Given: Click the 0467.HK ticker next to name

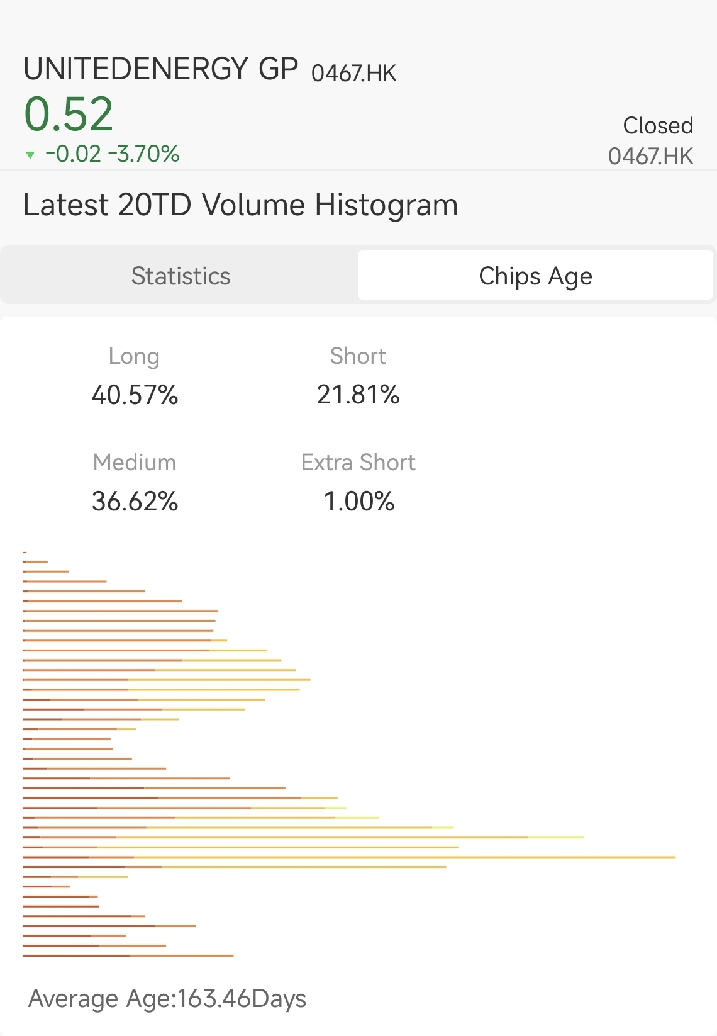Looking at the screenshot, I should 353,74.
